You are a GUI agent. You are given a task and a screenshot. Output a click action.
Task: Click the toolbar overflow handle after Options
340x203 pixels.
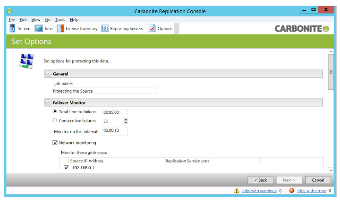(177, 28)
